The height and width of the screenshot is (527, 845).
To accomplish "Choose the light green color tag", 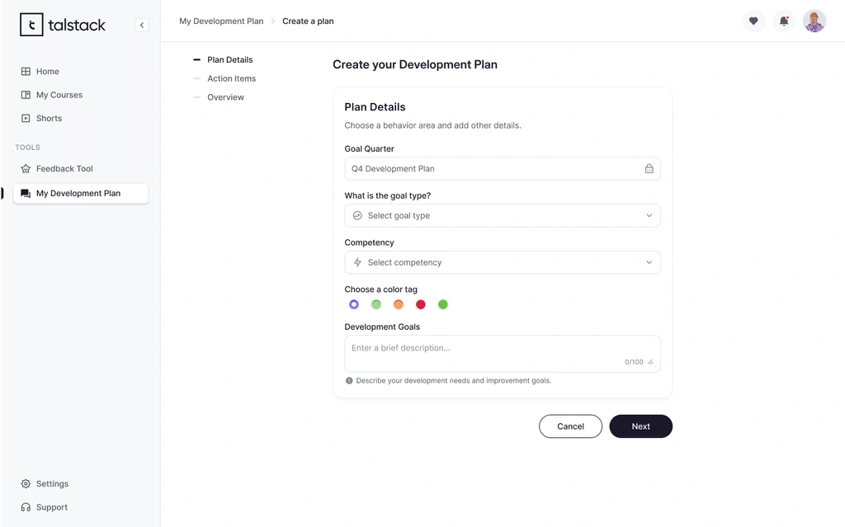I will [376, 304].
